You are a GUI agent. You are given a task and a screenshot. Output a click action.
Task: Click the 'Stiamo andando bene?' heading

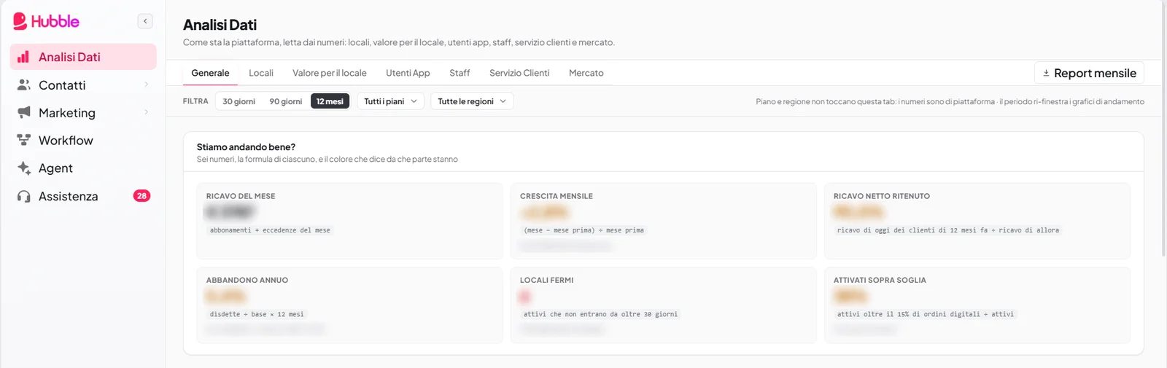(246, 147)
